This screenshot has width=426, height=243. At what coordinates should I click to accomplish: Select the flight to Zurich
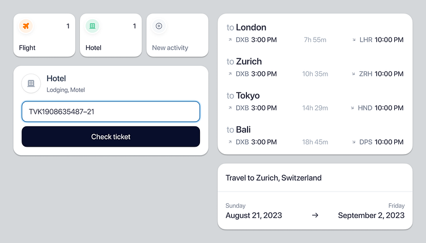pyautogui.click(x=315, y=67)
